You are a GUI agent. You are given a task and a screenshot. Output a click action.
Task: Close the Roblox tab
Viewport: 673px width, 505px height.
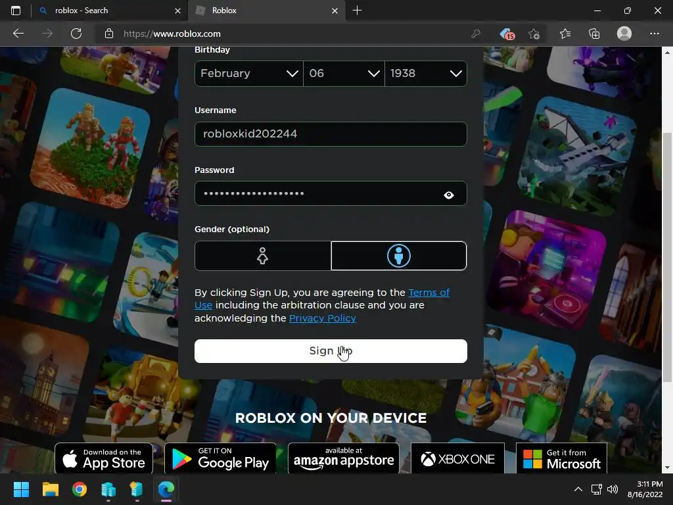335,11
